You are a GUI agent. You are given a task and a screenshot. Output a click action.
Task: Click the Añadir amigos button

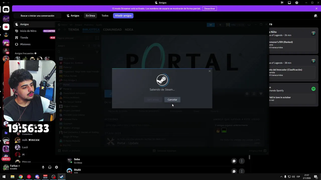pos(123,15)
